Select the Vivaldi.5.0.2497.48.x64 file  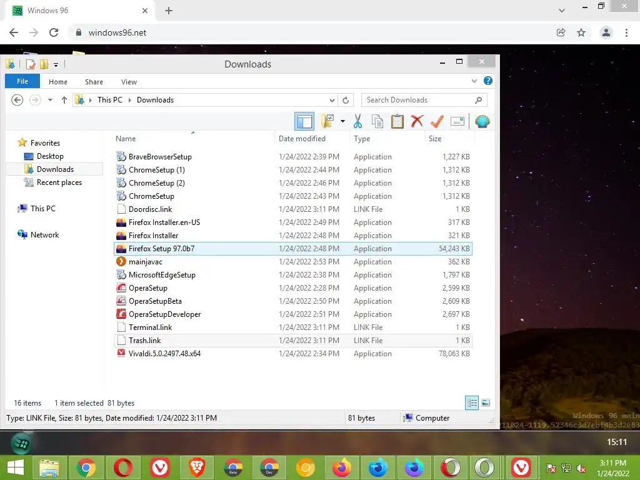coord(292,354)
